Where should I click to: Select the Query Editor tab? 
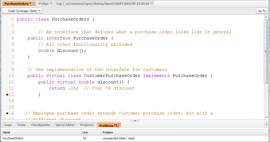click(65, 125)
